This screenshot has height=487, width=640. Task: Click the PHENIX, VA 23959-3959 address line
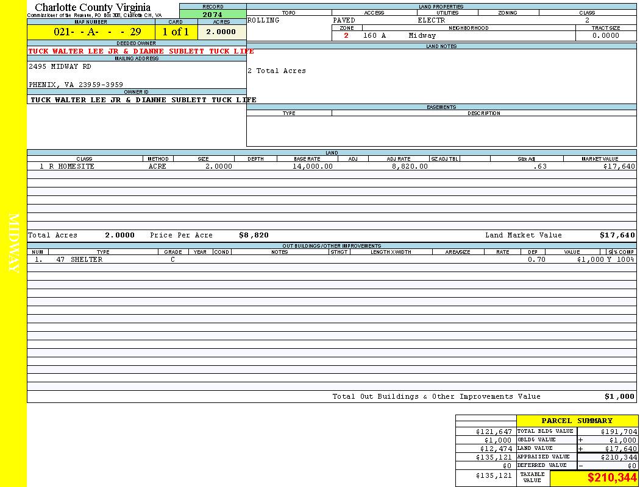[x=76, y=85]
